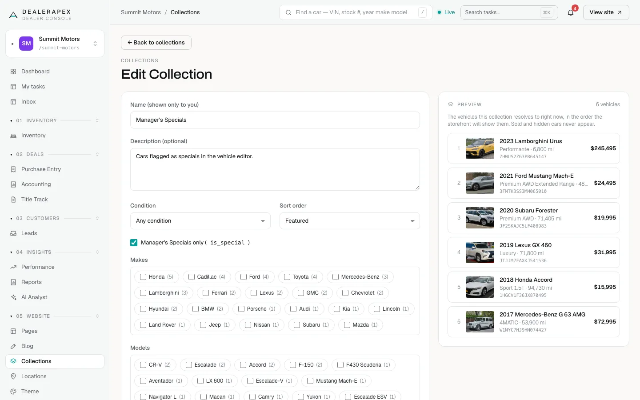Click the Blog pencil icon
The width and height of the screenshot is (640, 400).
13,346
